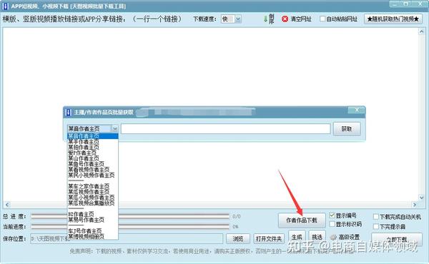Screen dimensions: 429x264
Task: Click the green 倒序 reverse-order arrow icon
Action: (x=265, y=19)
